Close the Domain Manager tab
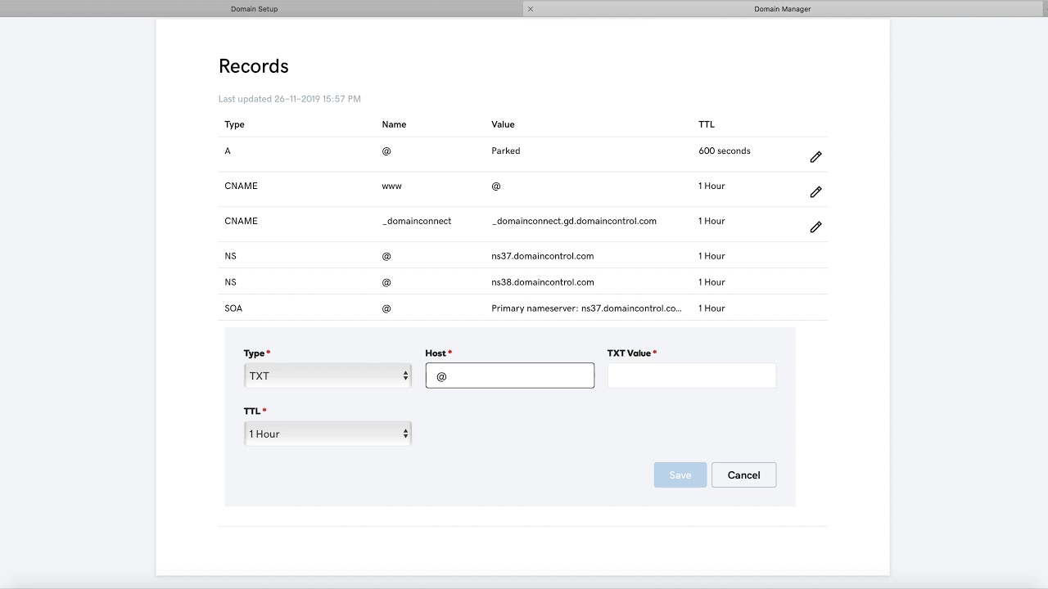Screen dimensions: 1048x589 pos(531,9)
